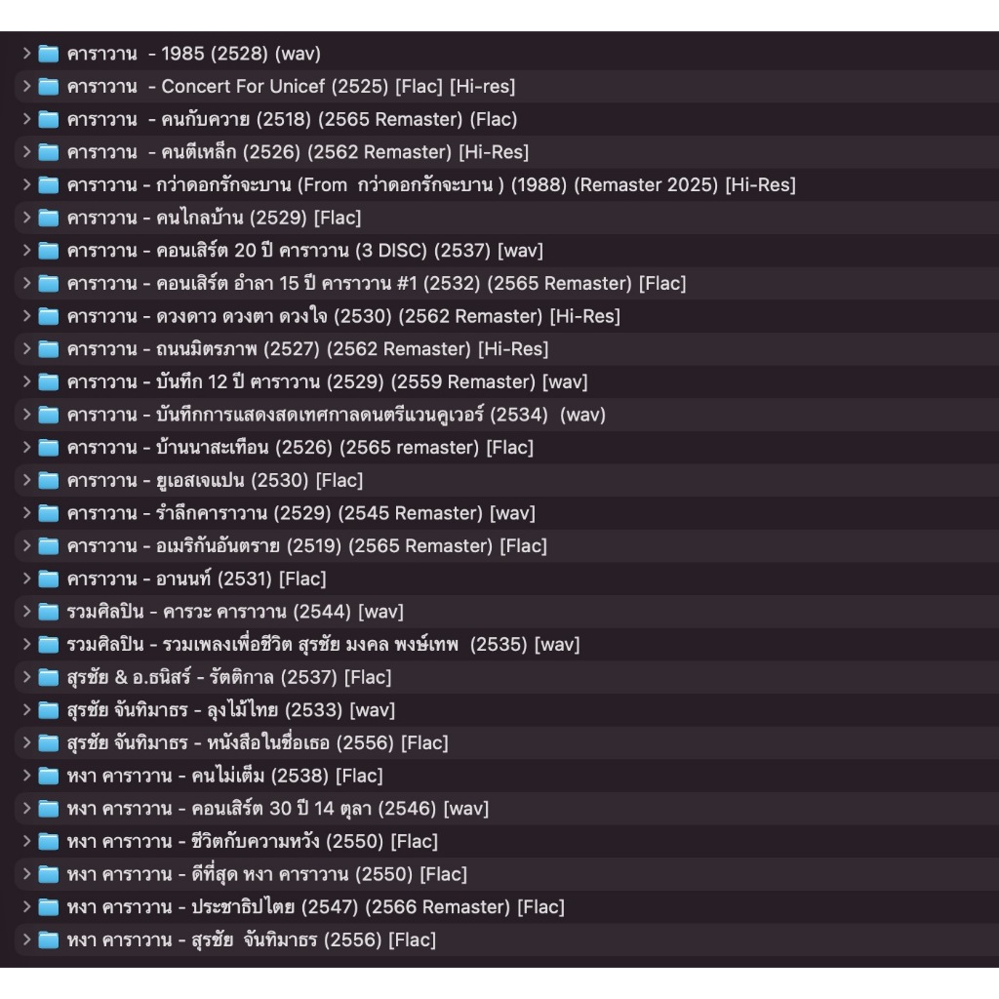Expand the คนตีเหล็ก (2526) folder chevron
Viewport: 999px width, 999px height.
tap(26, 151)
